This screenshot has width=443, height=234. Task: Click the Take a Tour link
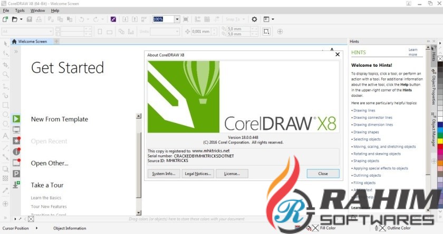coord(47,185)
